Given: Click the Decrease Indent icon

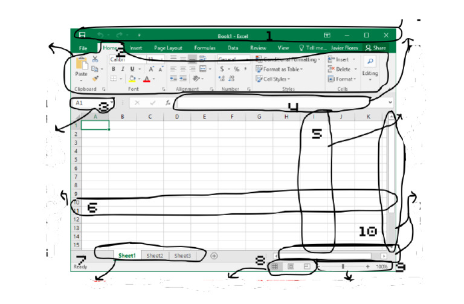Looking at the screenshot, I should click(x=173, y=79).
